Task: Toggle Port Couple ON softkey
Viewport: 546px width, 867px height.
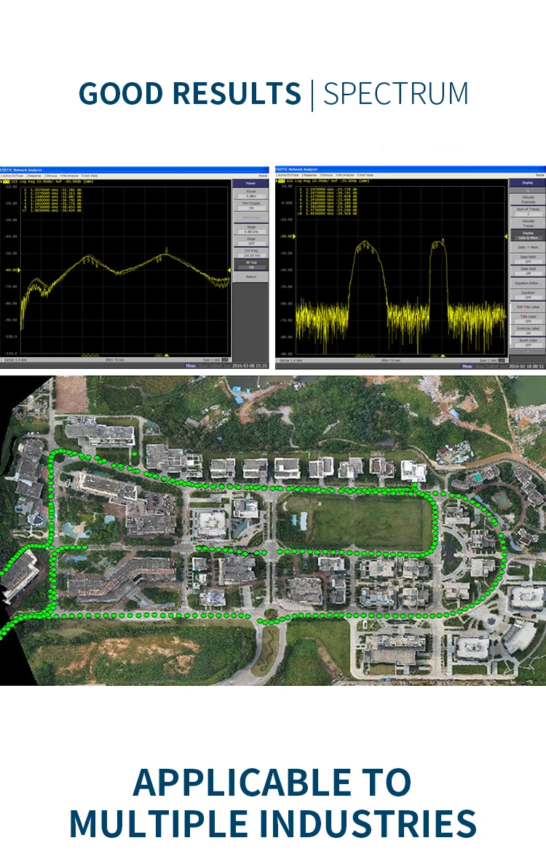Action: pos(251,205)
